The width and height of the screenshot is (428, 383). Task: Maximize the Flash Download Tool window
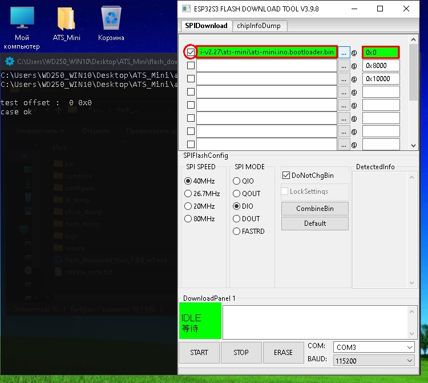pyautogui.click(x=380, y=9)
